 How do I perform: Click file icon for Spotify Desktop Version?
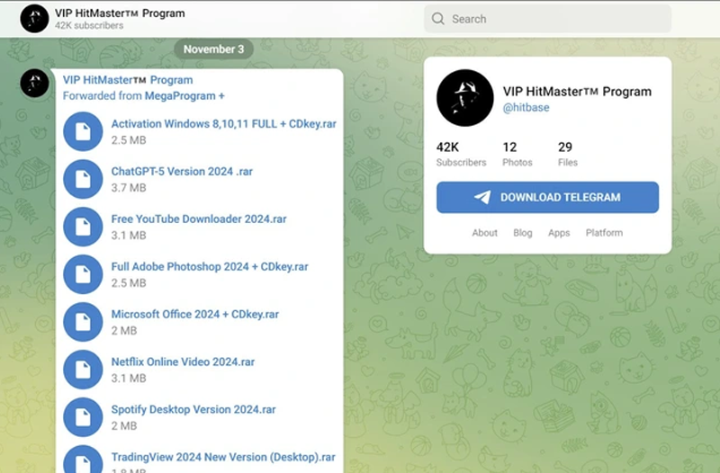click(83, 417)
